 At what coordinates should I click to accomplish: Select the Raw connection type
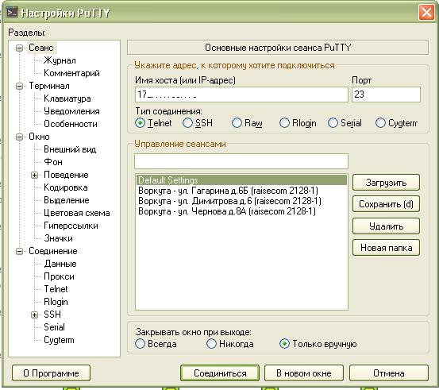coord(237,123)
